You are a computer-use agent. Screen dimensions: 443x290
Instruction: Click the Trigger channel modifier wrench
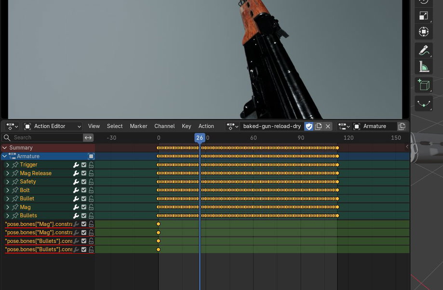coord(76,165)
